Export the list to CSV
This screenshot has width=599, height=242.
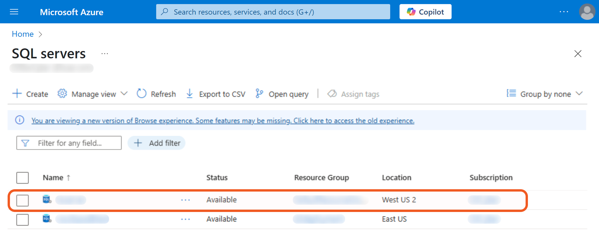[216, 94]
